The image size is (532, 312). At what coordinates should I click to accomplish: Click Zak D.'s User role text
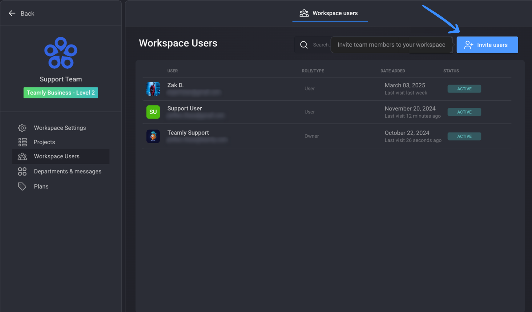click(x=309, y=88)
